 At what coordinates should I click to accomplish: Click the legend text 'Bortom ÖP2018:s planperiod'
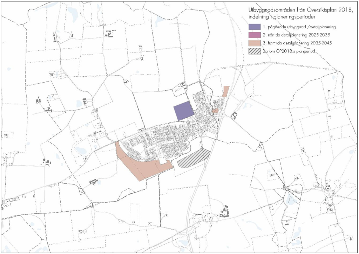tap(289, 51)
